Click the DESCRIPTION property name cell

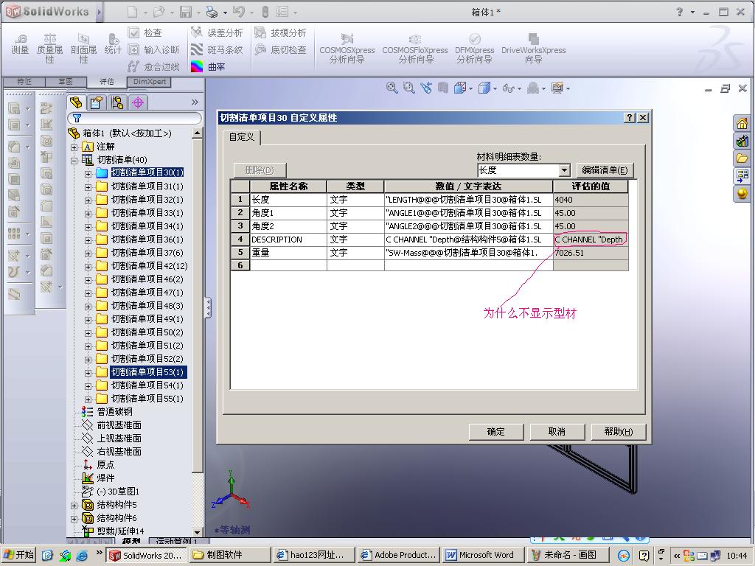tap(288, 240)
